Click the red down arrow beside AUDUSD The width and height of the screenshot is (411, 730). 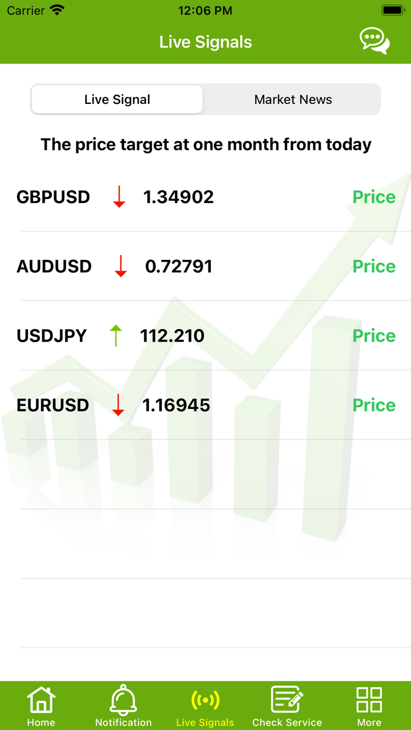coord(119,266)
